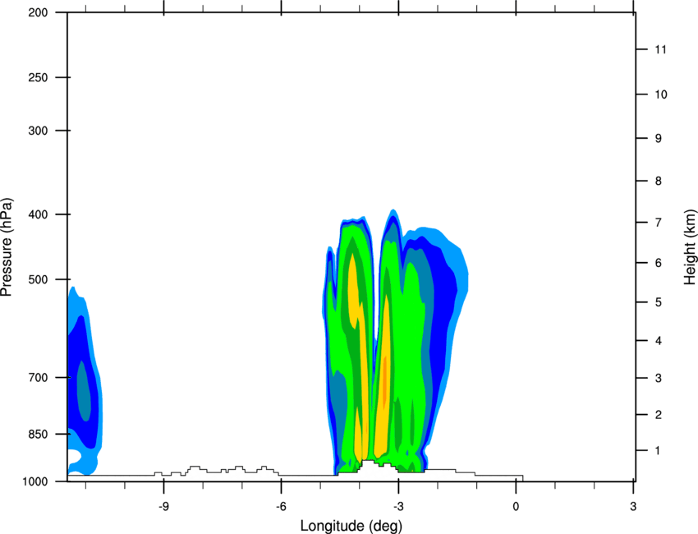Click the 700 pressure tick label

click(38, 377)
